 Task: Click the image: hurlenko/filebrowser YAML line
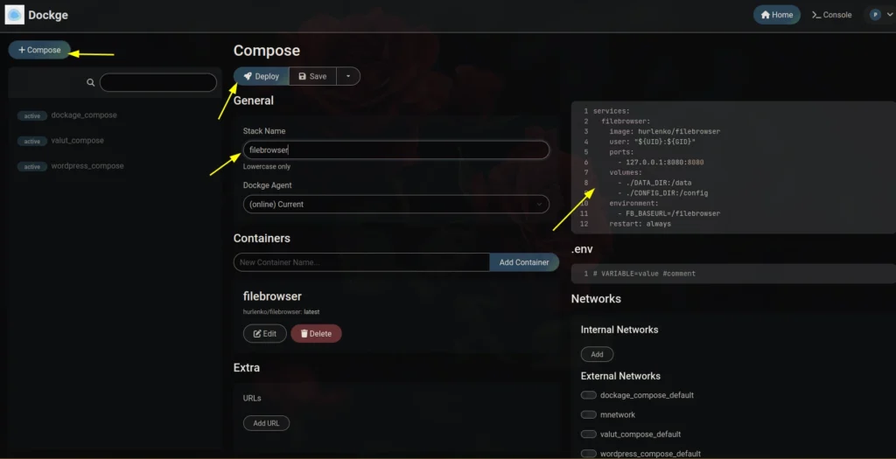coord(665,131)
